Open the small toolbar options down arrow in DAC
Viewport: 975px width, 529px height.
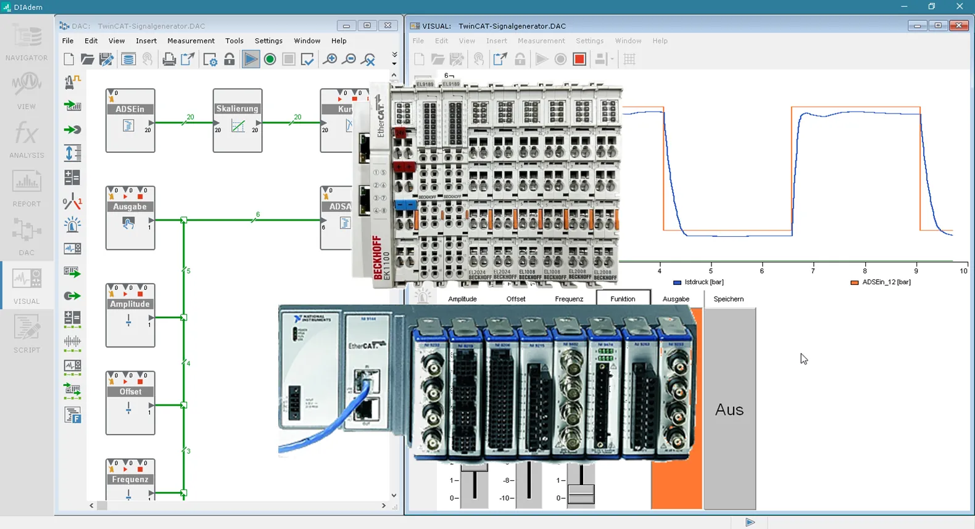pos(394,64)
